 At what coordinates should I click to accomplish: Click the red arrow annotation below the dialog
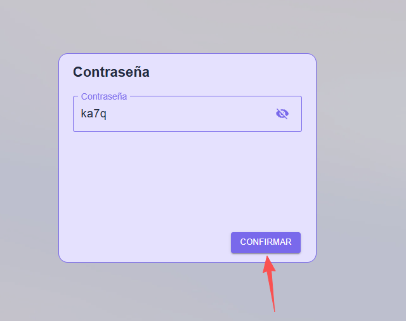(x=270, y=284)
